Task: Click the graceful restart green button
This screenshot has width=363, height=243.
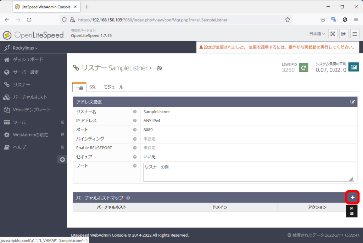Action: (x=303, y=67)
